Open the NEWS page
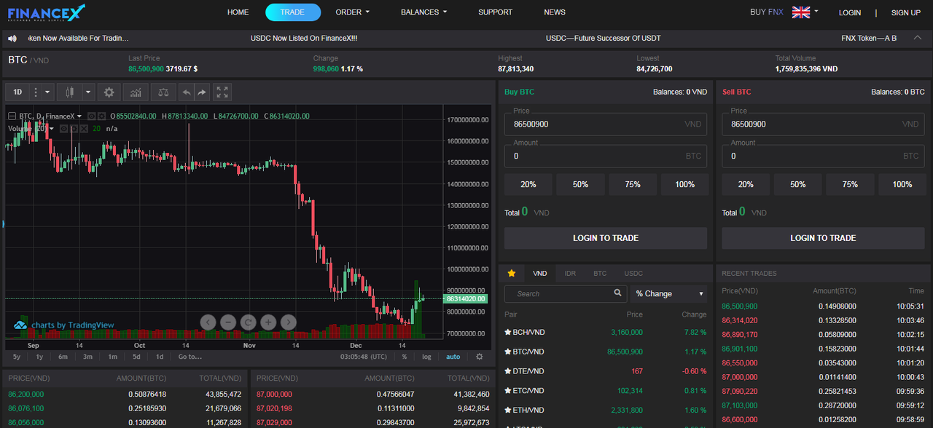This screenshot has height=428, width=933. [555, 12]
